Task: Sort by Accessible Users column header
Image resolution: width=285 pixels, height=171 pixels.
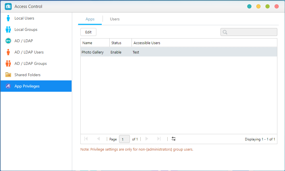Action: click(x=205, y=43)
